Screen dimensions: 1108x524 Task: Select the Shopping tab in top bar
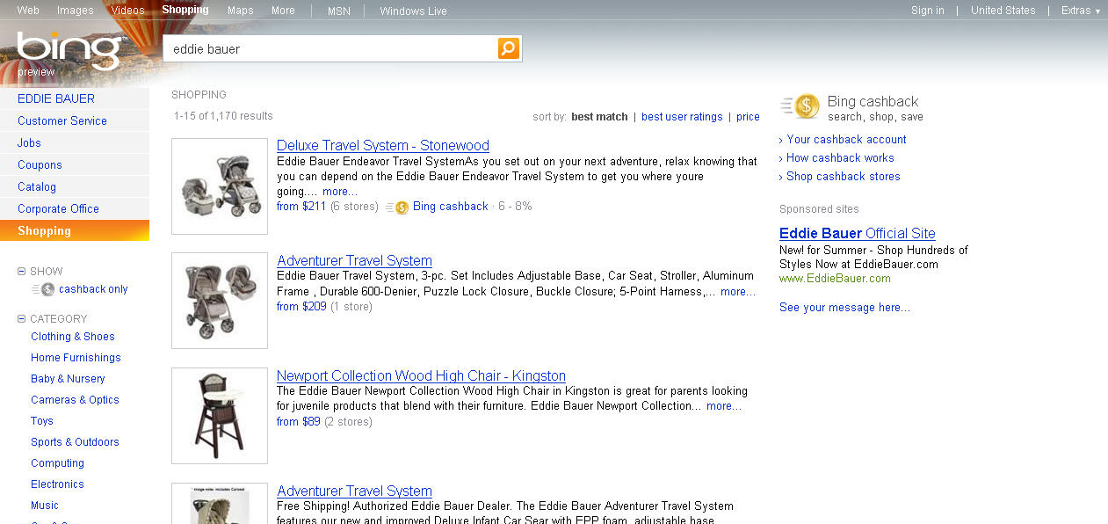(x=185, y=11)
